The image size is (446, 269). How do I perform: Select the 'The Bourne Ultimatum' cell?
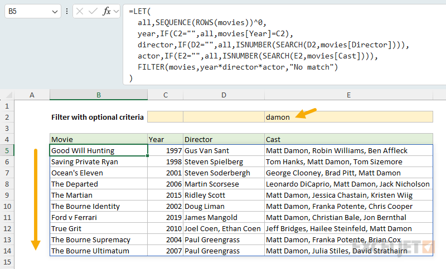pos(99,251)
